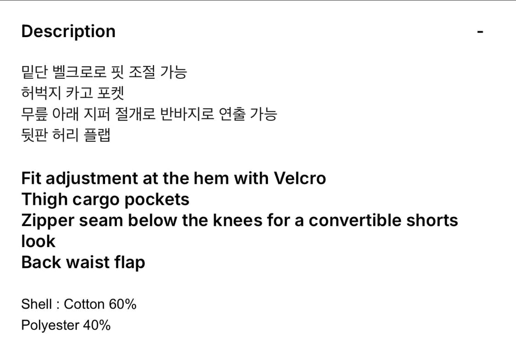Collapse the Description section with minus icon
The image size is (516, 359).
(x=480, y=32)
